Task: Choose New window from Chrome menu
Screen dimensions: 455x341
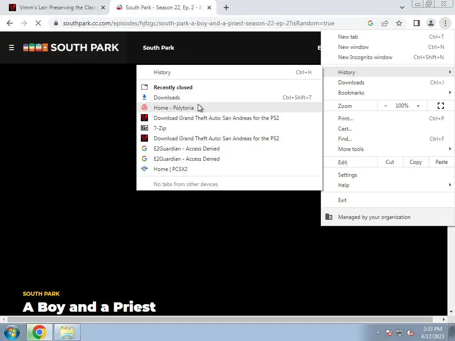Action: [x=387, y=47]
